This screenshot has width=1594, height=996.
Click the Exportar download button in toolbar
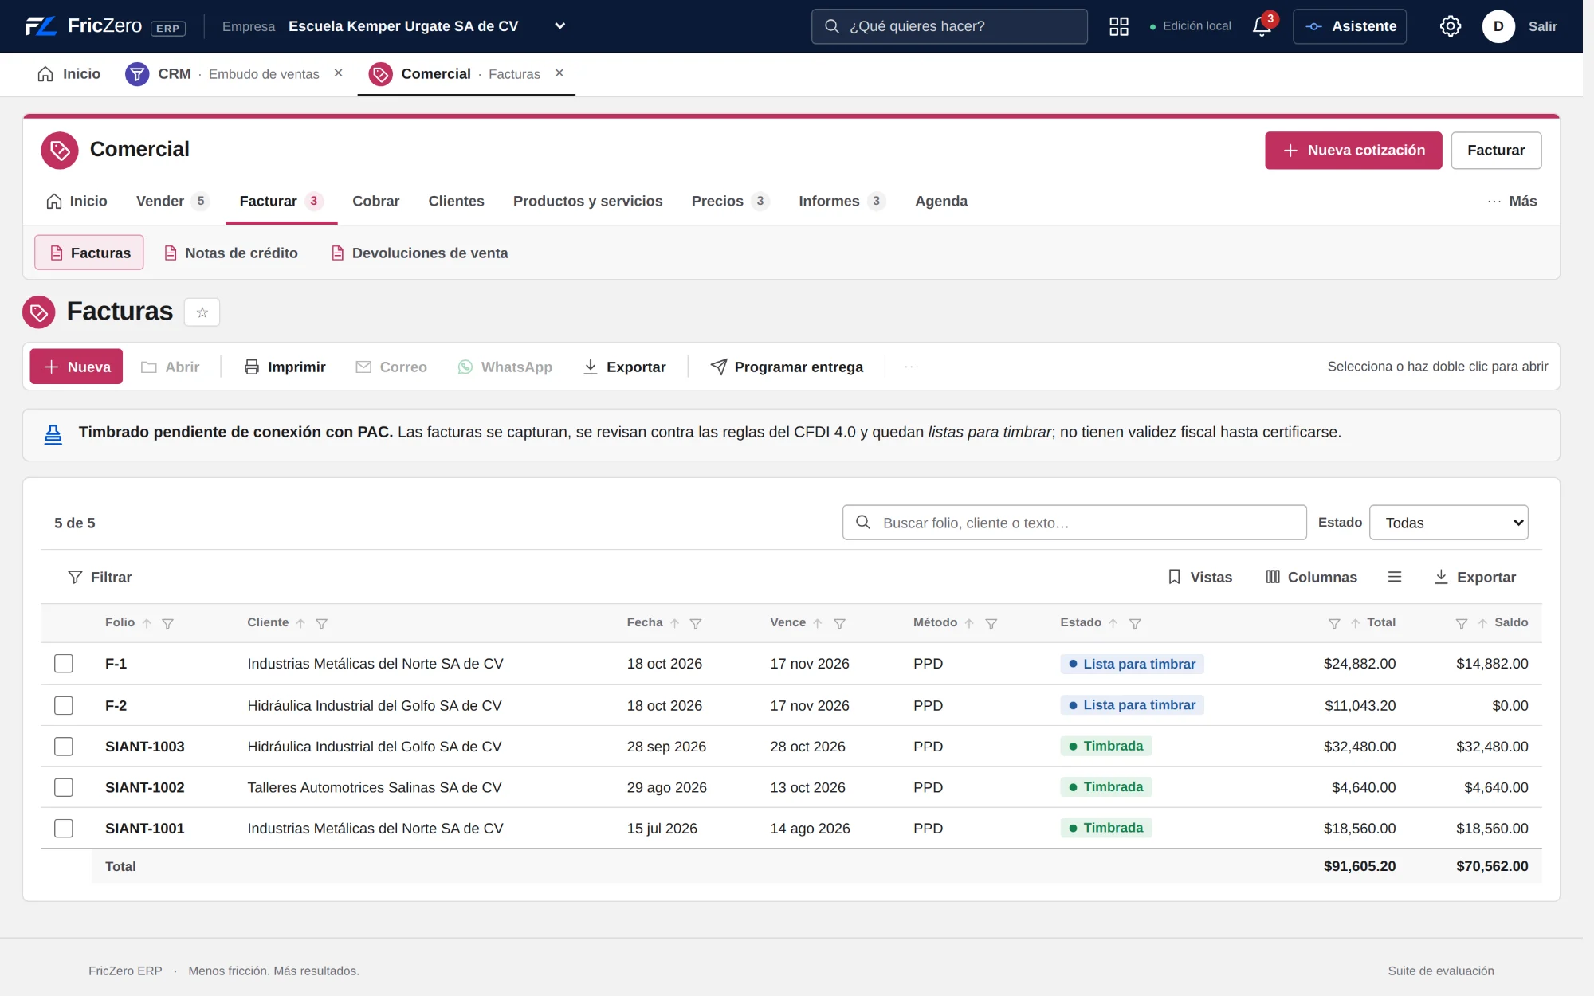coord(625,367)
